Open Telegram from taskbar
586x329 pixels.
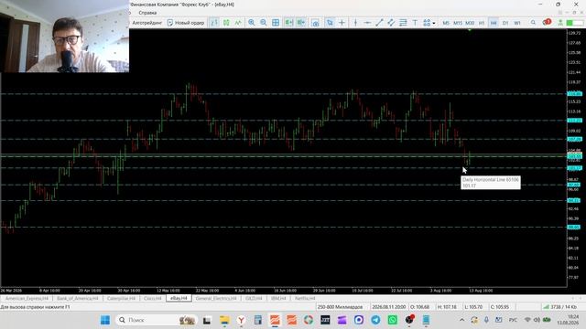[x=375, y=320]
